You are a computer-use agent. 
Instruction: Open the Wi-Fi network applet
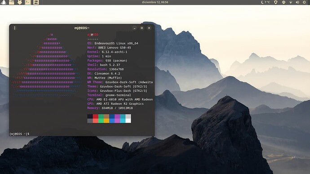tap(291, 2)
